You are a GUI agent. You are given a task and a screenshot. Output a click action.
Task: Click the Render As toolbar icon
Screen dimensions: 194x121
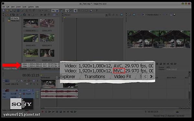click(x=18, y=11)
